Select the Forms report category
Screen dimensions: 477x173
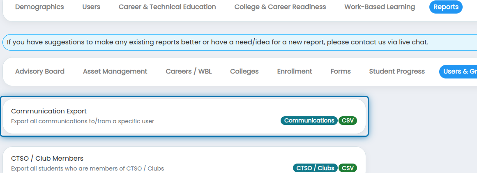coord(341,72)
